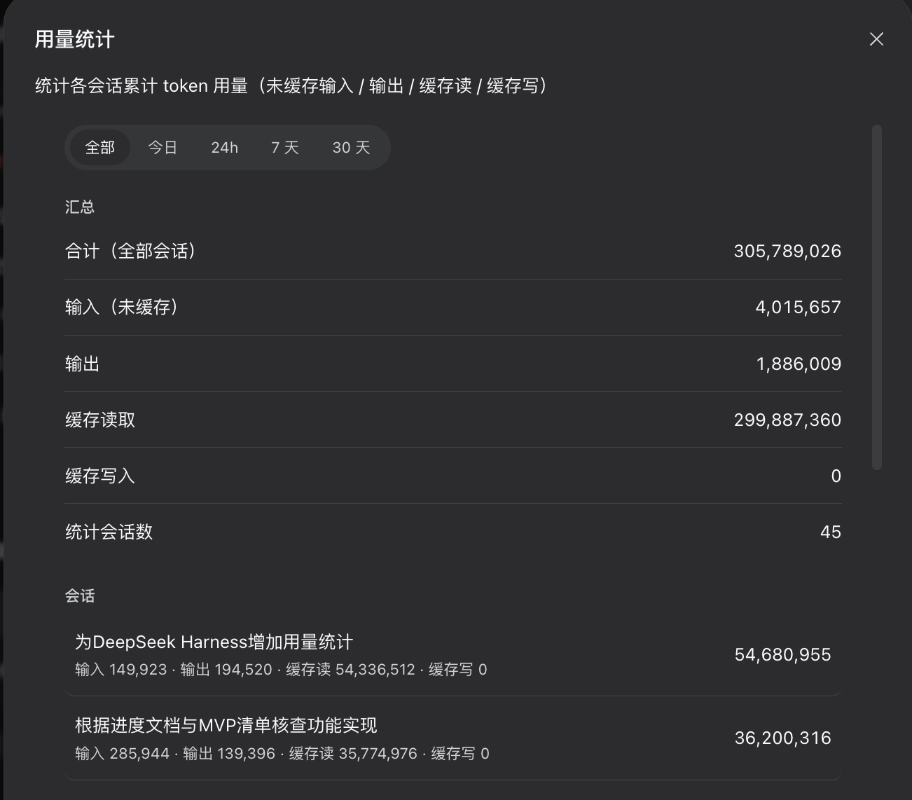Select the 7 天 time range
This screenshot has height=800, width=912.
[285, 148]
